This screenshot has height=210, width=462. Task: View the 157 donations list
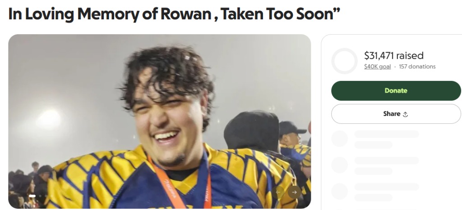coord(417,67)
